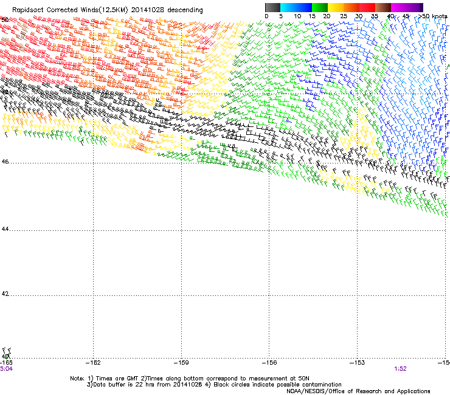Click the '20' legend scale label
The width and height of the screenshot is (450, 395).
pos(327,16)
